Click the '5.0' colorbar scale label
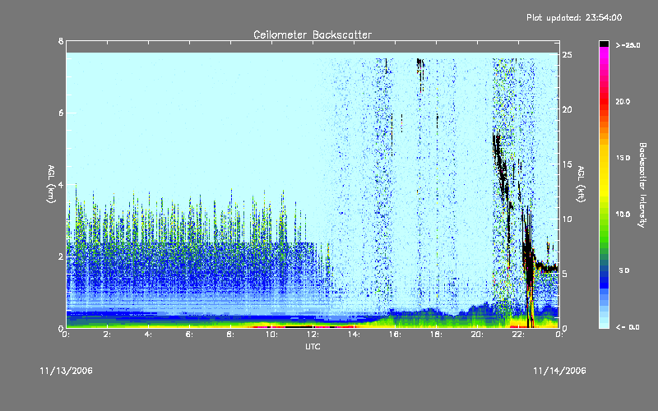This screenshot has width=658, height=411. coord(624,271)
